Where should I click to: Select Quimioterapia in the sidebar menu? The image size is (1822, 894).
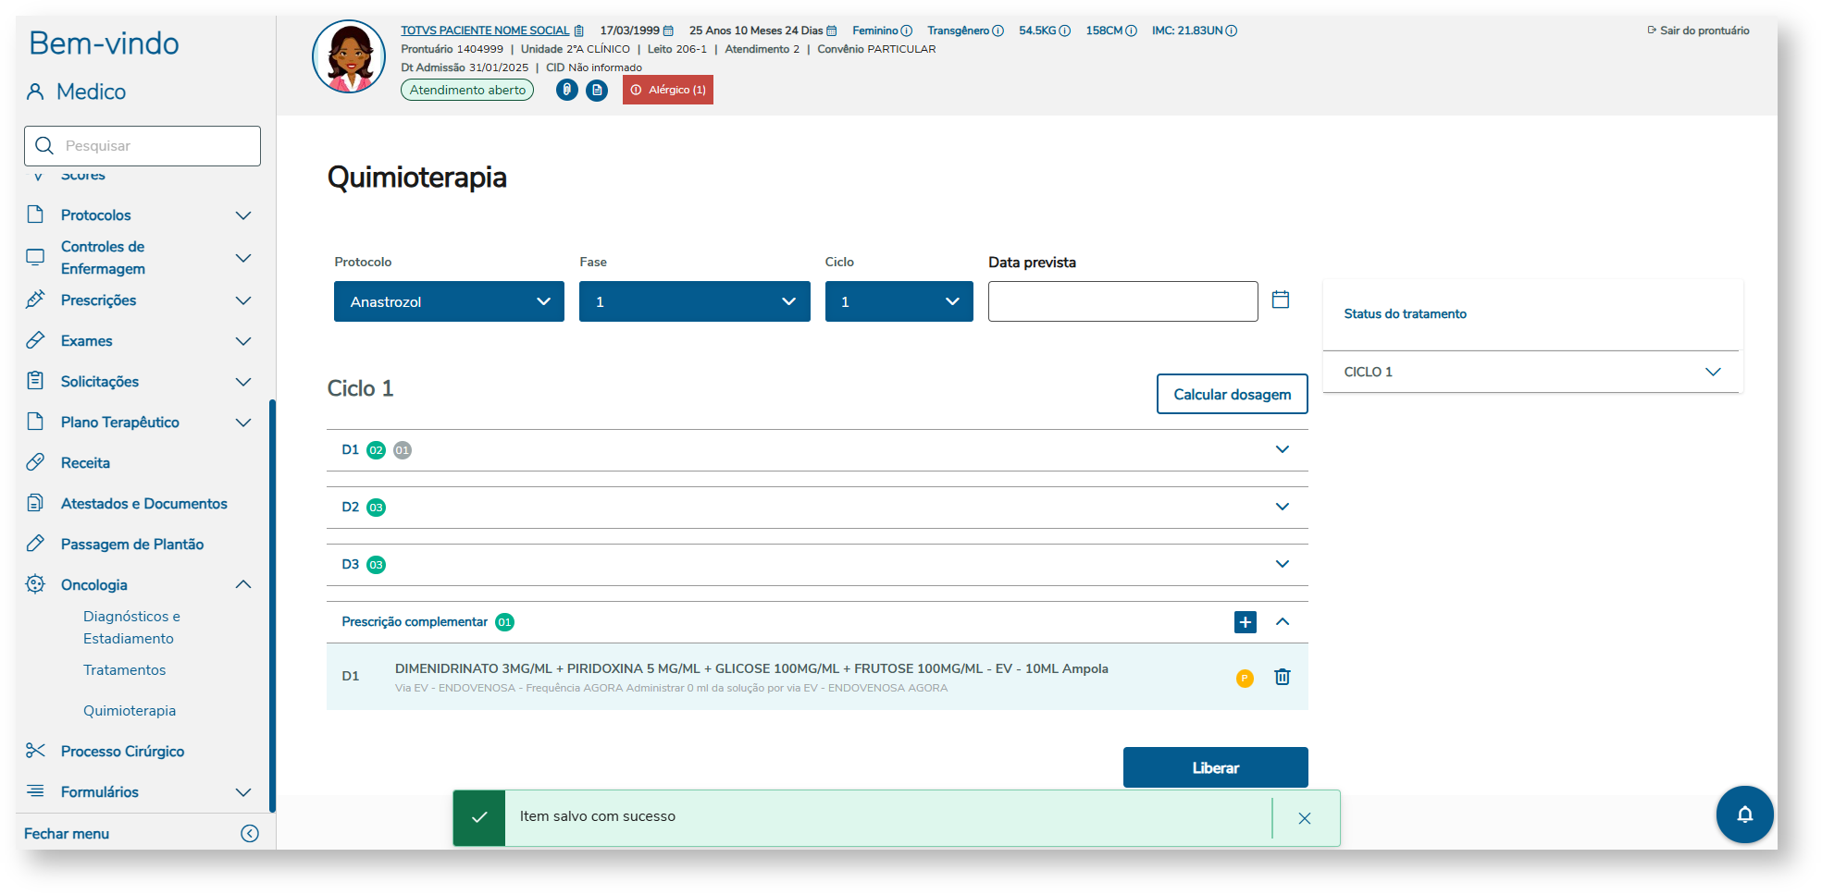tap(129, 710)
